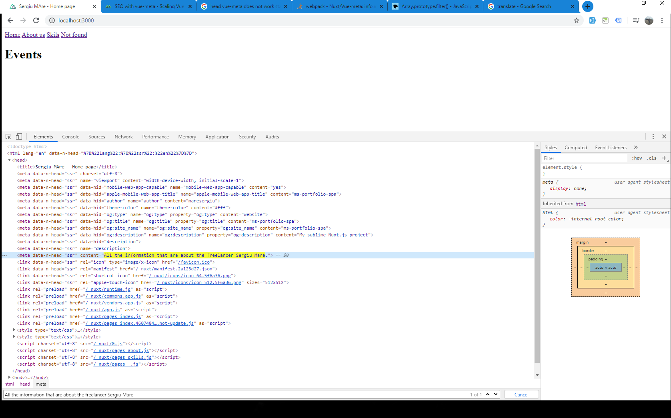Click the Not found link
Image resolution: width=671 pixels, height=418 pixels.
click(74, 35)
